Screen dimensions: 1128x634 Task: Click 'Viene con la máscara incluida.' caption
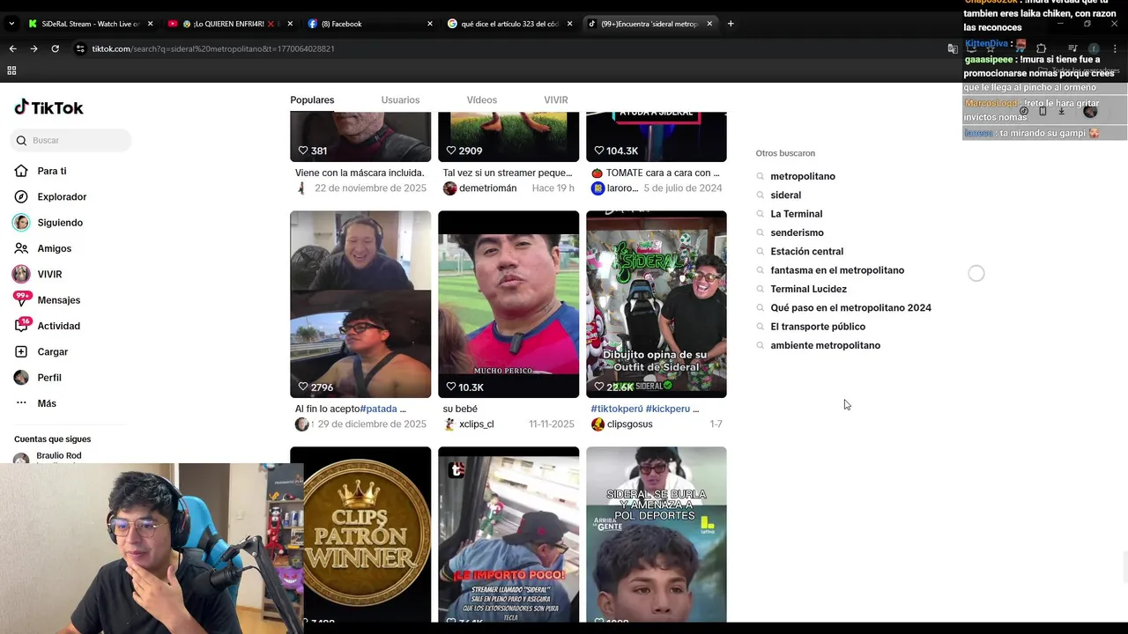(360, 173)
